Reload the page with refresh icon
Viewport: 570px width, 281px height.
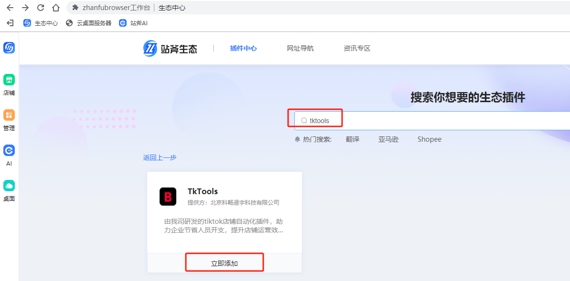(x=40, y=8)
